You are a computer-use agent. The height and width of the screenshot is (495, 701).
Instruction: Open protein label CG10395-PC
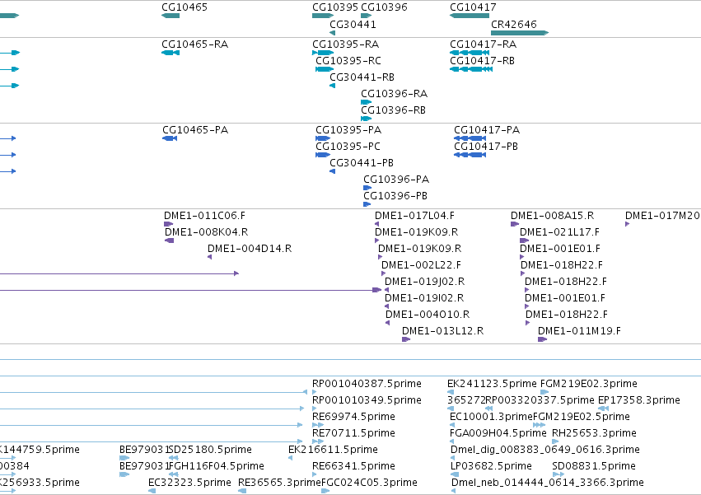click(348, 147)
